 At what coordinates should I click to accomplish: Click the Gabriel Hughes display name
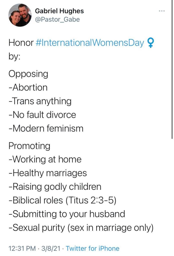[x=59, y=11]
